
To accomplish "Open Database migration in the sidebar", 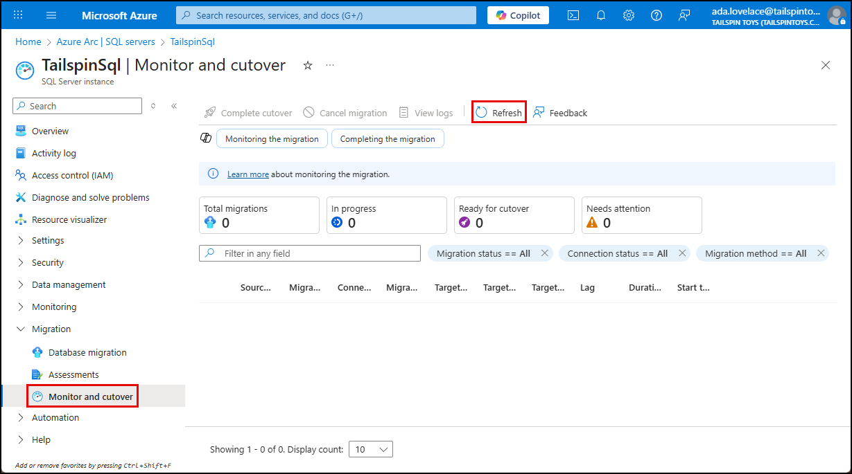I will tap(87, 352).
